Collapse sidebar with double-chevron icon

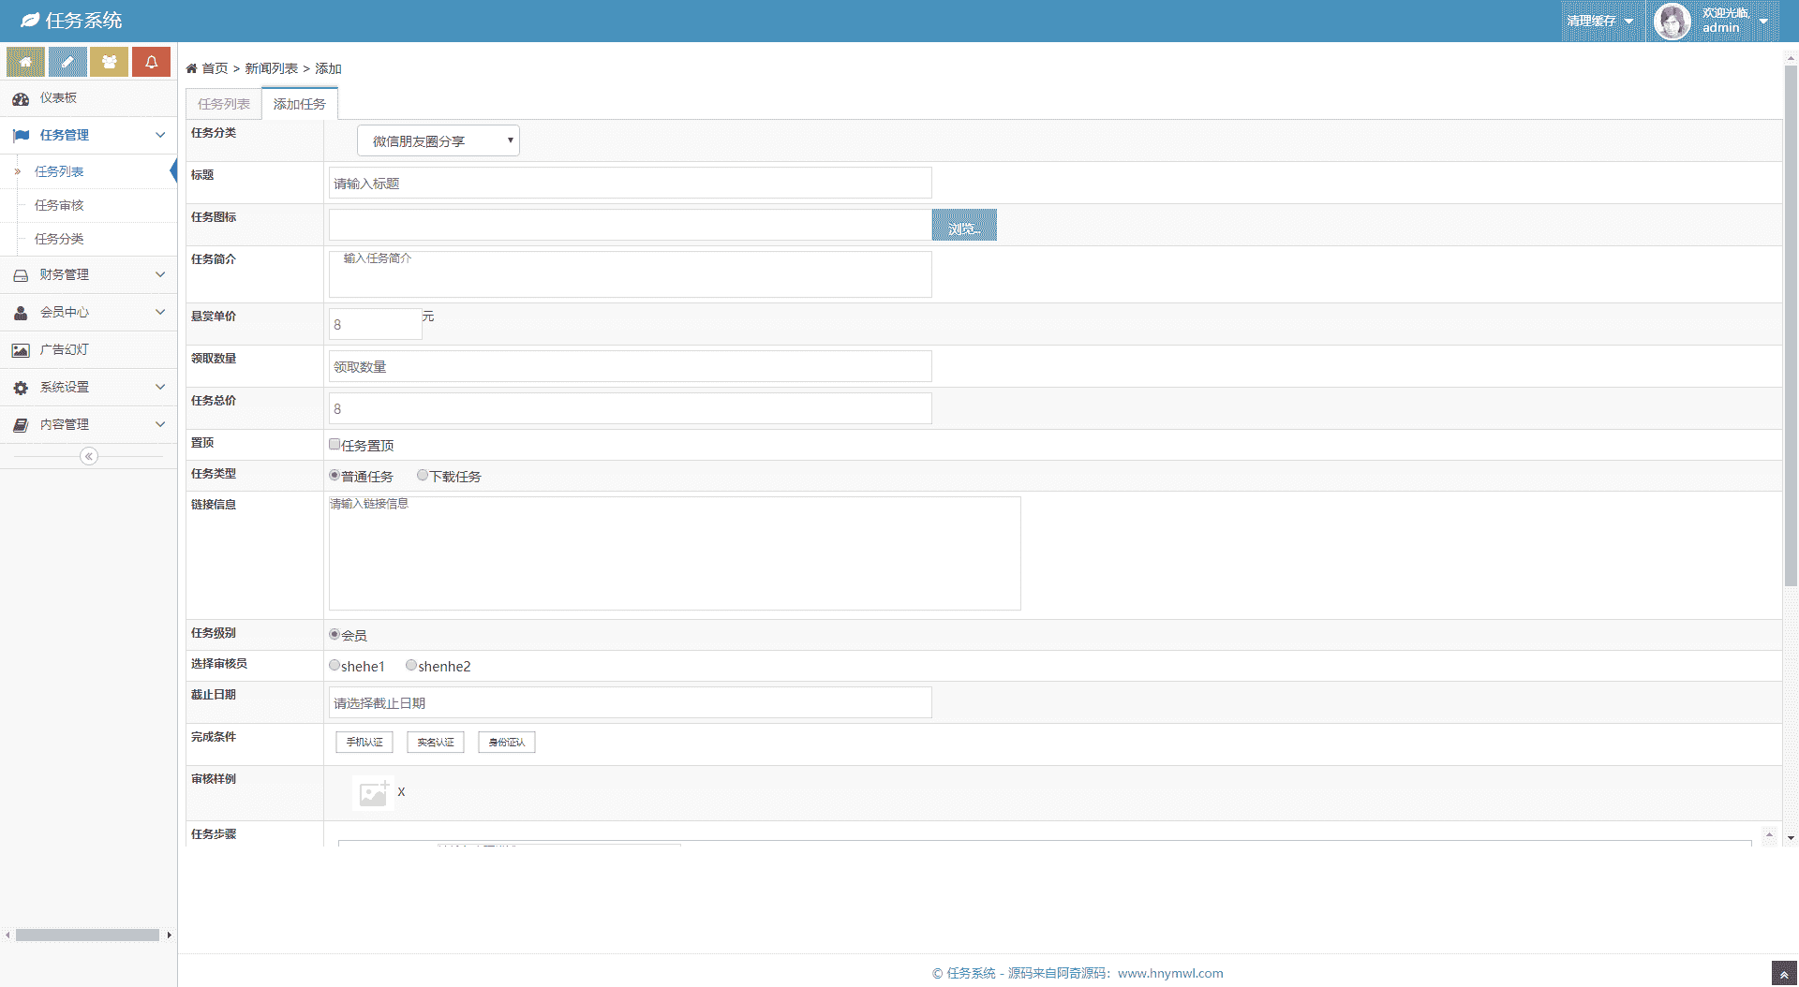(x=89, y=456)
